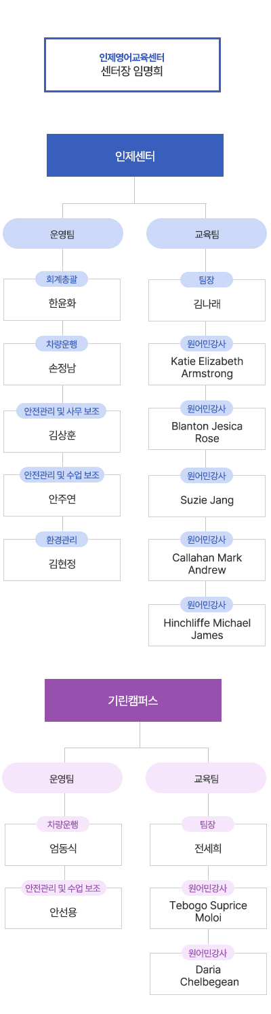Click the 김상훈 staff card
The image size is (271, 1014).
coord(62,431)
